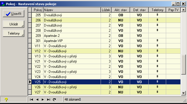Click NU status of room V12
Viewport: 187px width, 104px height.
click(121, 51)
